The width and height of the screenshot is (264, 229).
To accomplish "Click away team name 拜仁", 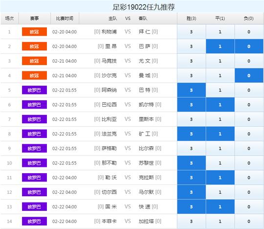I will point(144,32).
